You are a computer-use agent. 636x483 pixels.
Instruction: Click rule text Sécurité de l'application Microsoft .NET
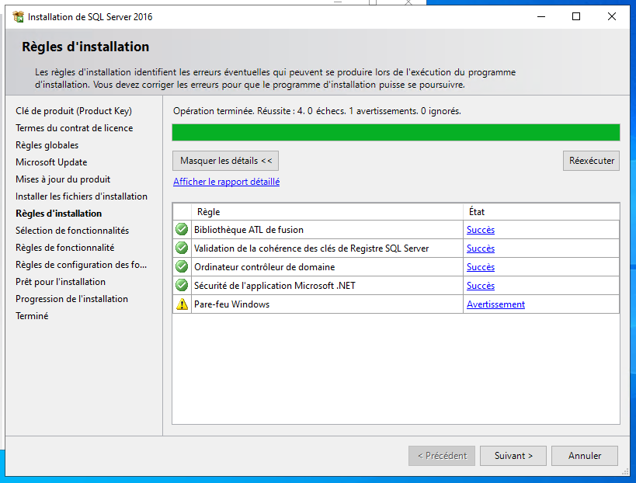click(275, 286)
